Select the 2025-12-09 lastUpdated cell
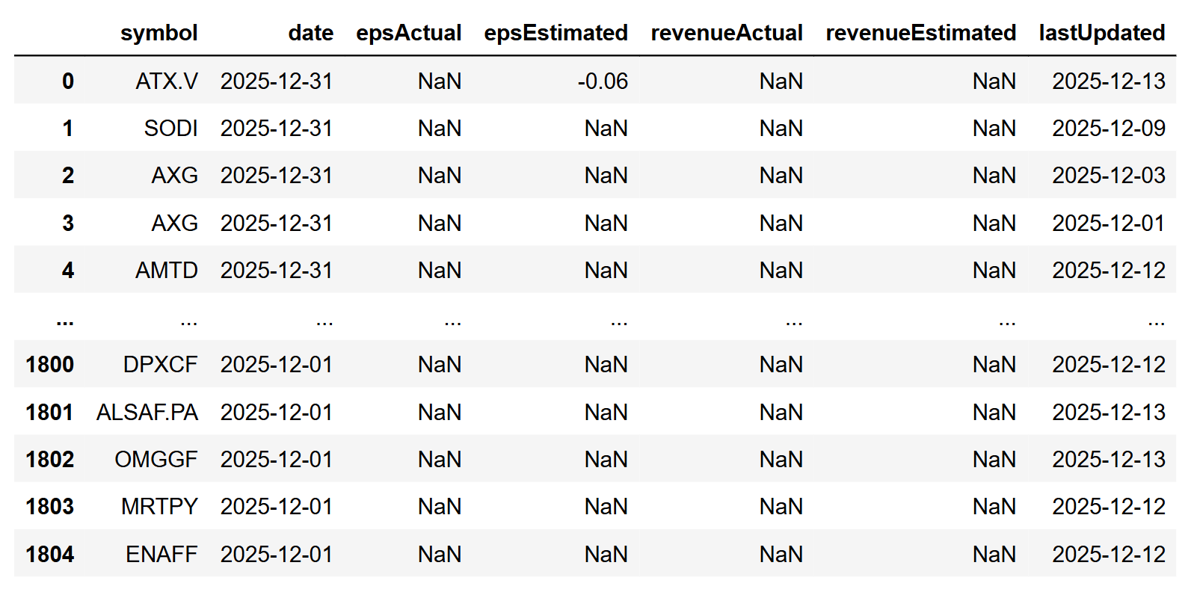The height and width of the screenshot is (595, 1191). [1108, 129]
